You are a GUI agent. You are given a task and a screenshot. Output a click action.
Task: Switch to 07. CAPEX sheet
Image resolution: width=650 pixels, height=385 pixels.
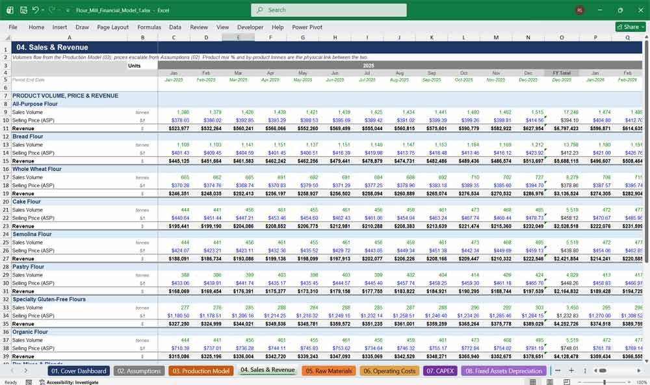pos(440,371)
